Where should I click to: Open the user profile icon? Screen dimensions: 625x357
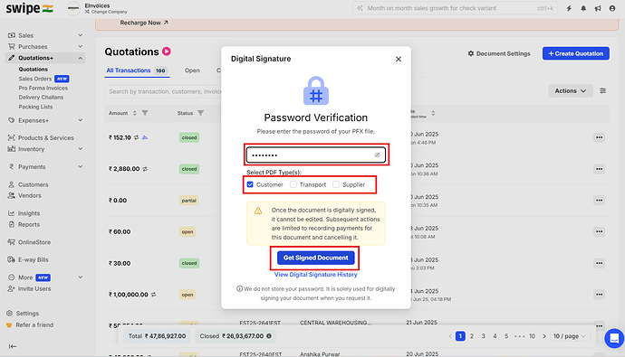[612, 8]
